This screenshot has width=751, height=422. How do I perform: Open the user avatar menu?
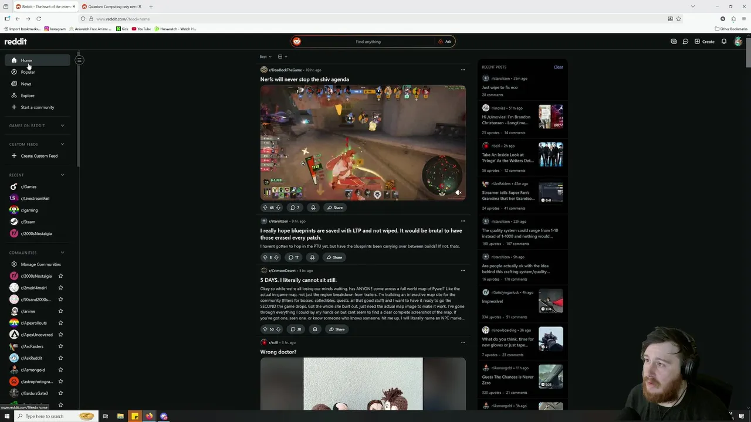click(x=738, y=42)
